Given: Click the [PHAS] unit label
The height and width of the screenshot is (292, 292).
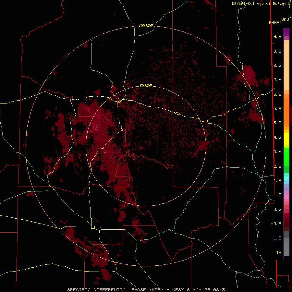Looking at the screenshot, I should coord(274,22).
